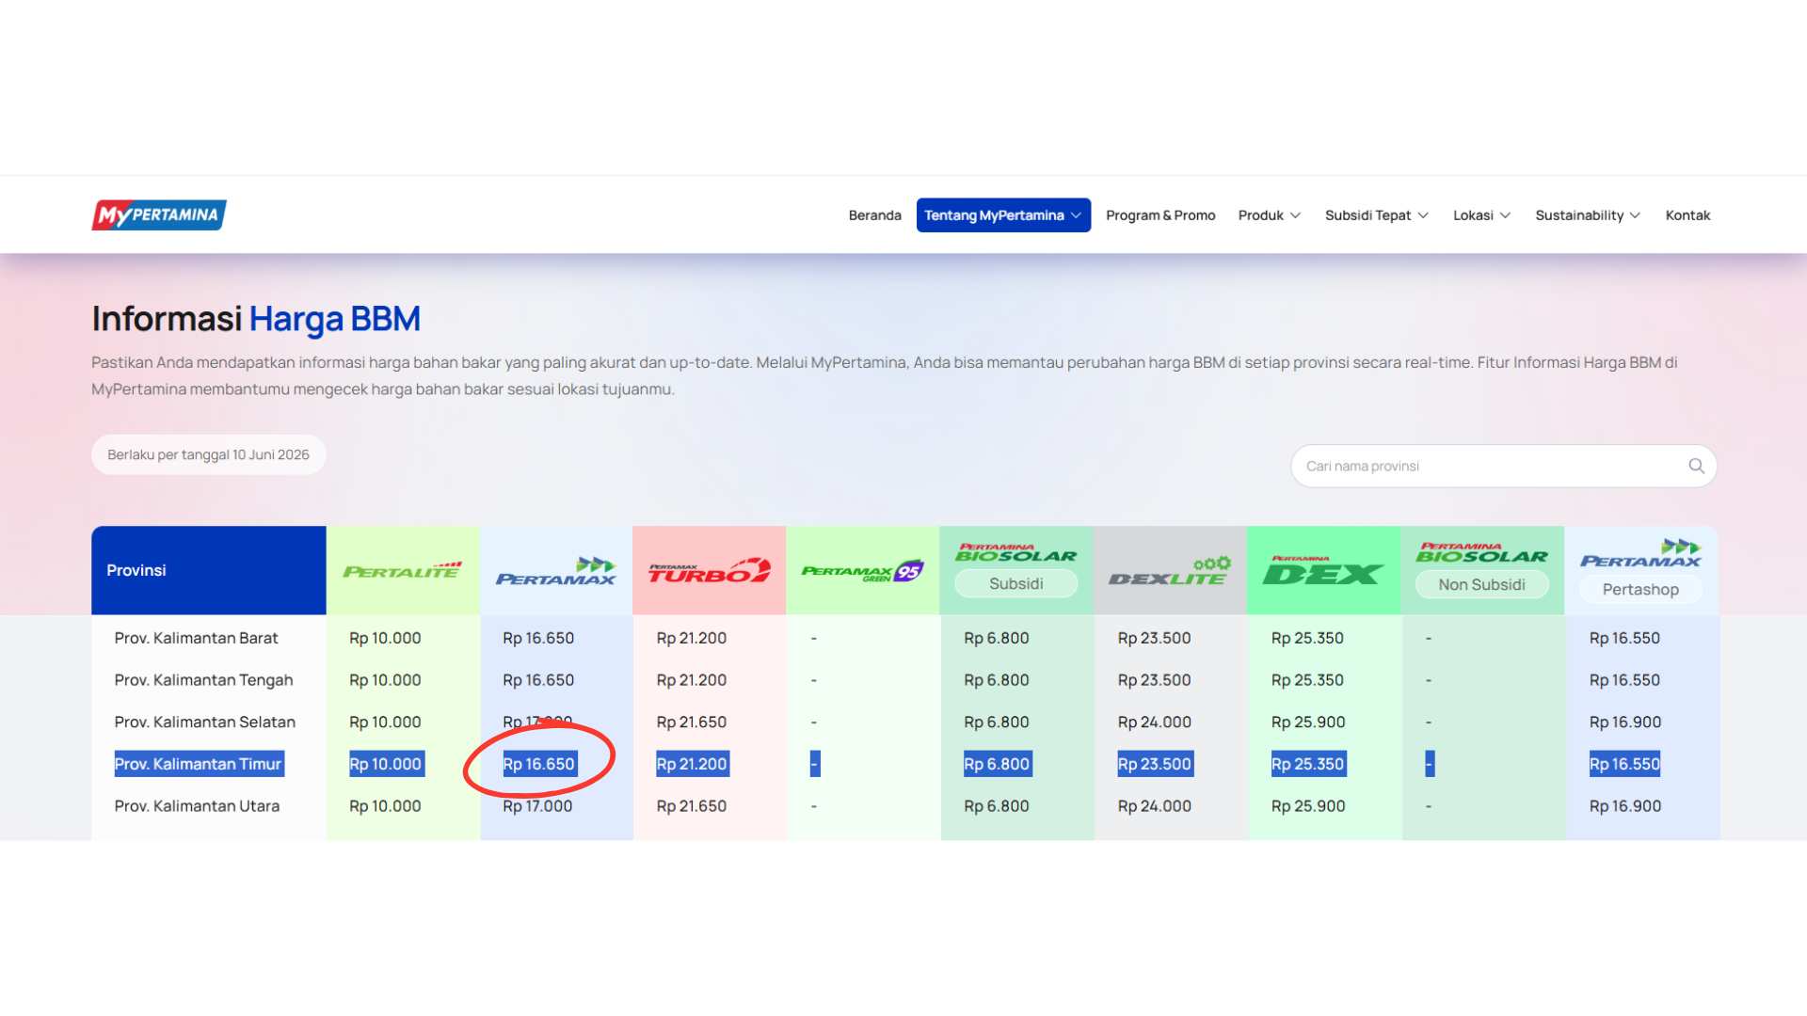The width and height of the screenshot is (1807, 1016).
Task: Click Pertamax Turbo price for Kalimantan Tengah
Action: (692, 680)
